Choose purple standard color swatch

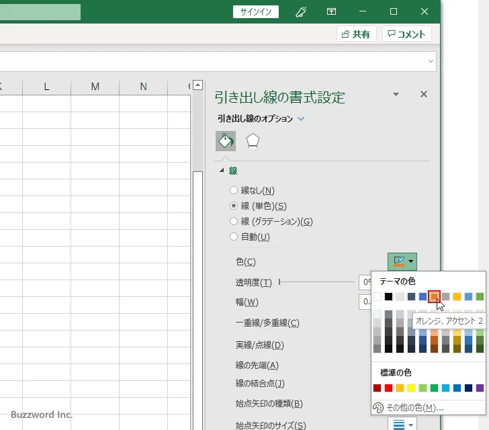[480, 388]
